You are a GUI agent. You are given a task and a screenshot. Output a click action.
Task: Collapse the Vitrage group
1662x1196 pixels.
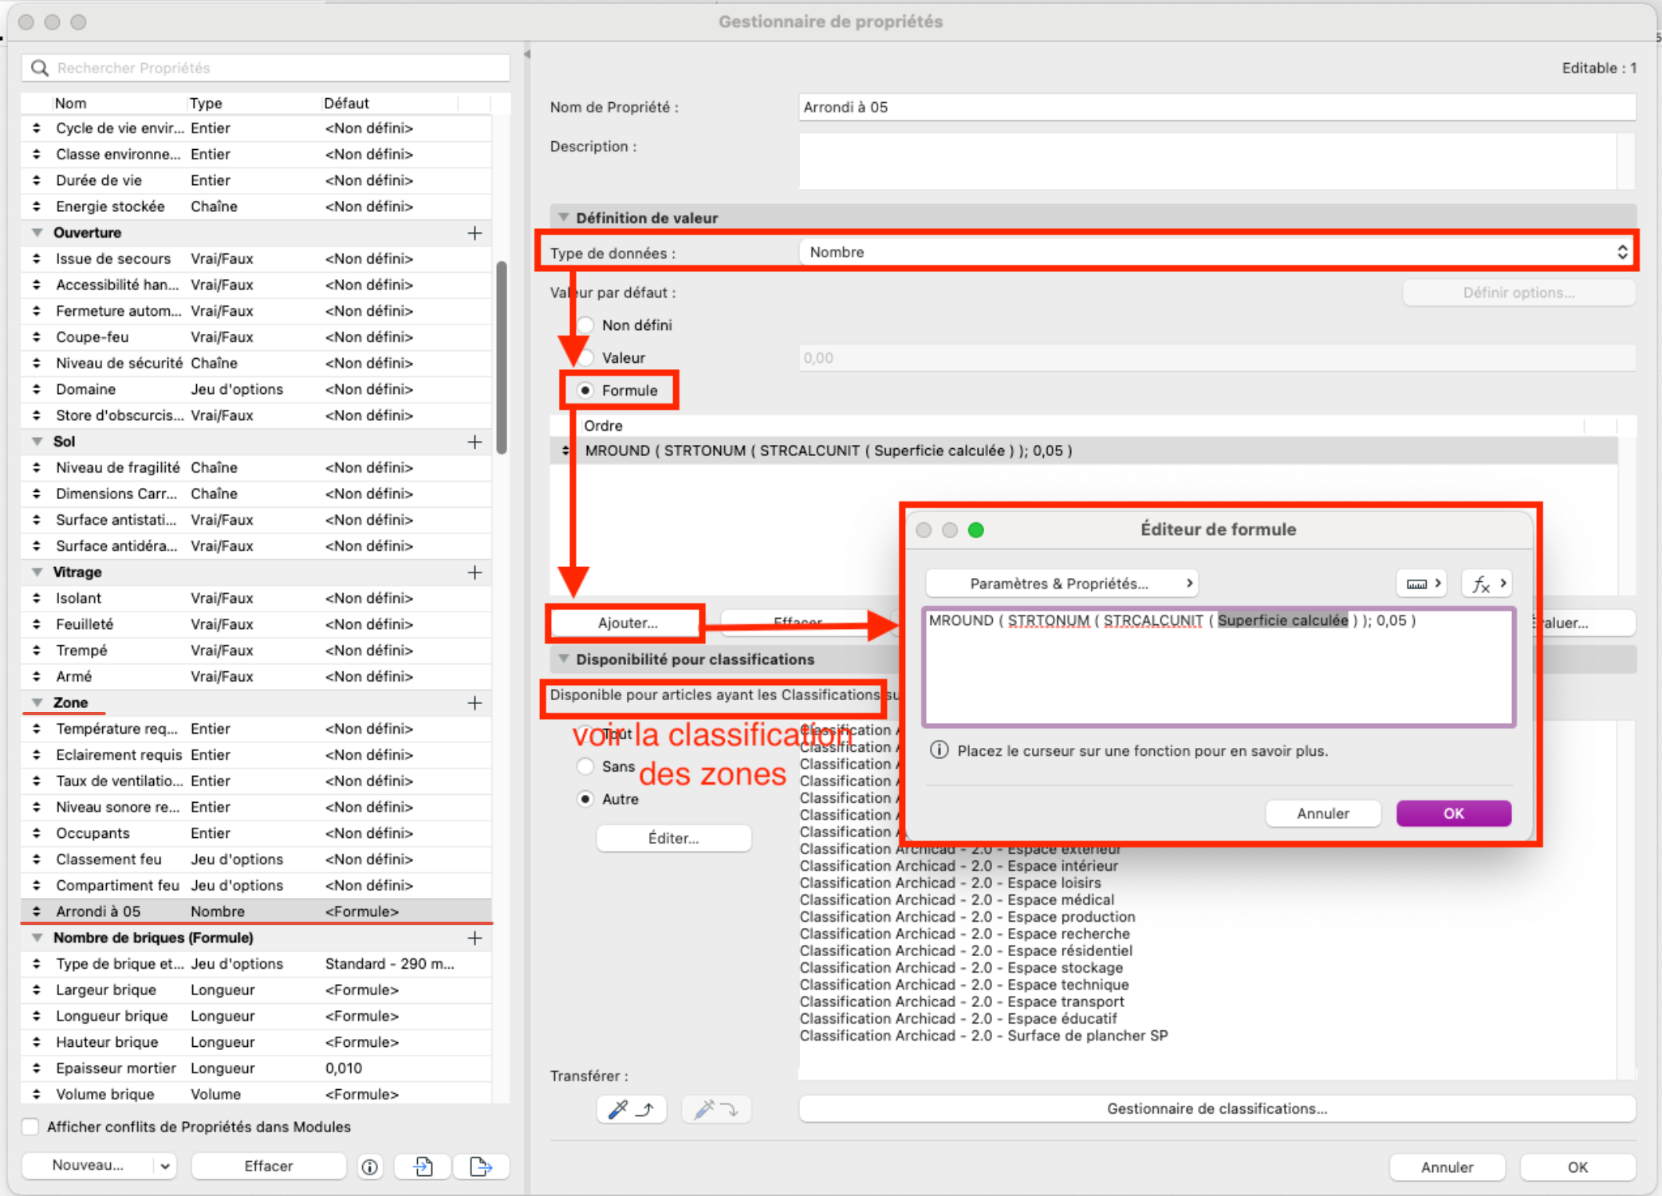click(37, 572)
